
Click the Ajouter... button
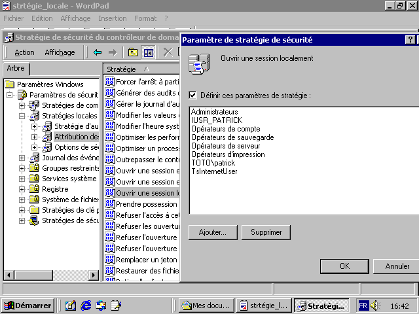point(212,232)
